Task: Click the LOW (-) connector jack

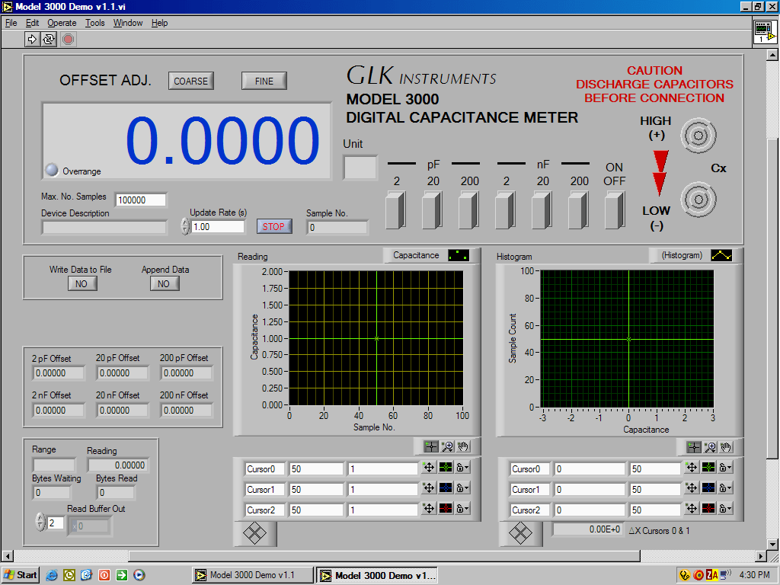Action: tap(698, 200)
